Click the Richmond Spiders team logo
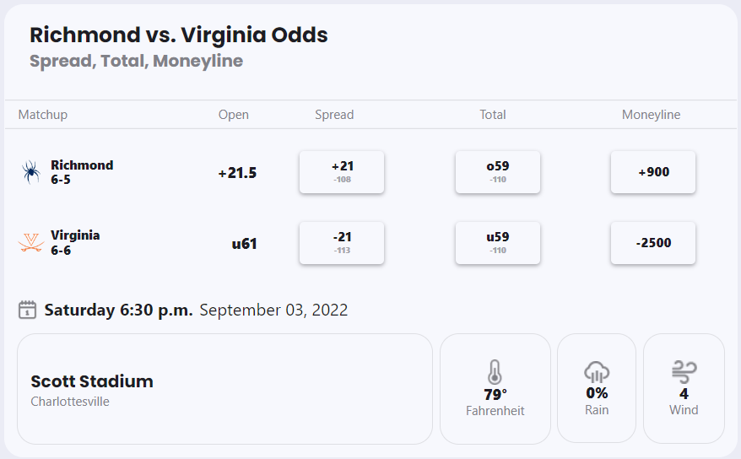The width and height of the screenshot is (741, 459). [31, 172]
